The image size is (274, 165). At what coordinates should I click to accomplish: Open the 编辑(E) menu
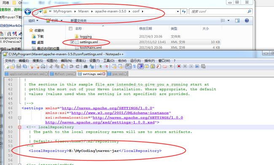click(24, 61)
